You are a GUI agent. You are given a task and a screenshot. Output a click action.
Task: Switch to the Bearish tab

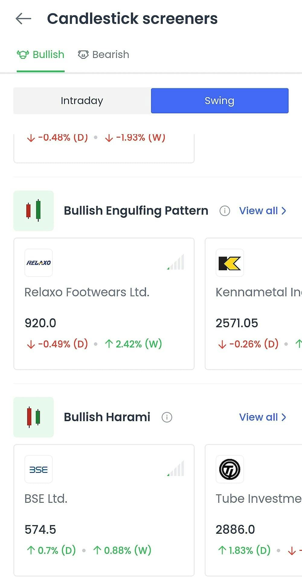click(x=104, y=55)
